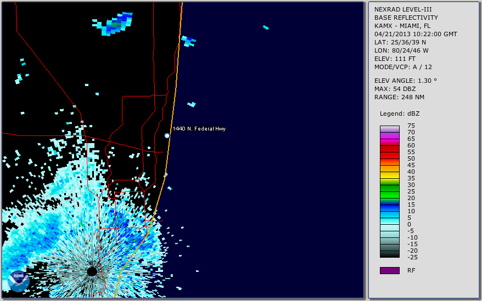Click the radar site black center dot
Screen dimensions: 482x301
(x=92, y=271)
